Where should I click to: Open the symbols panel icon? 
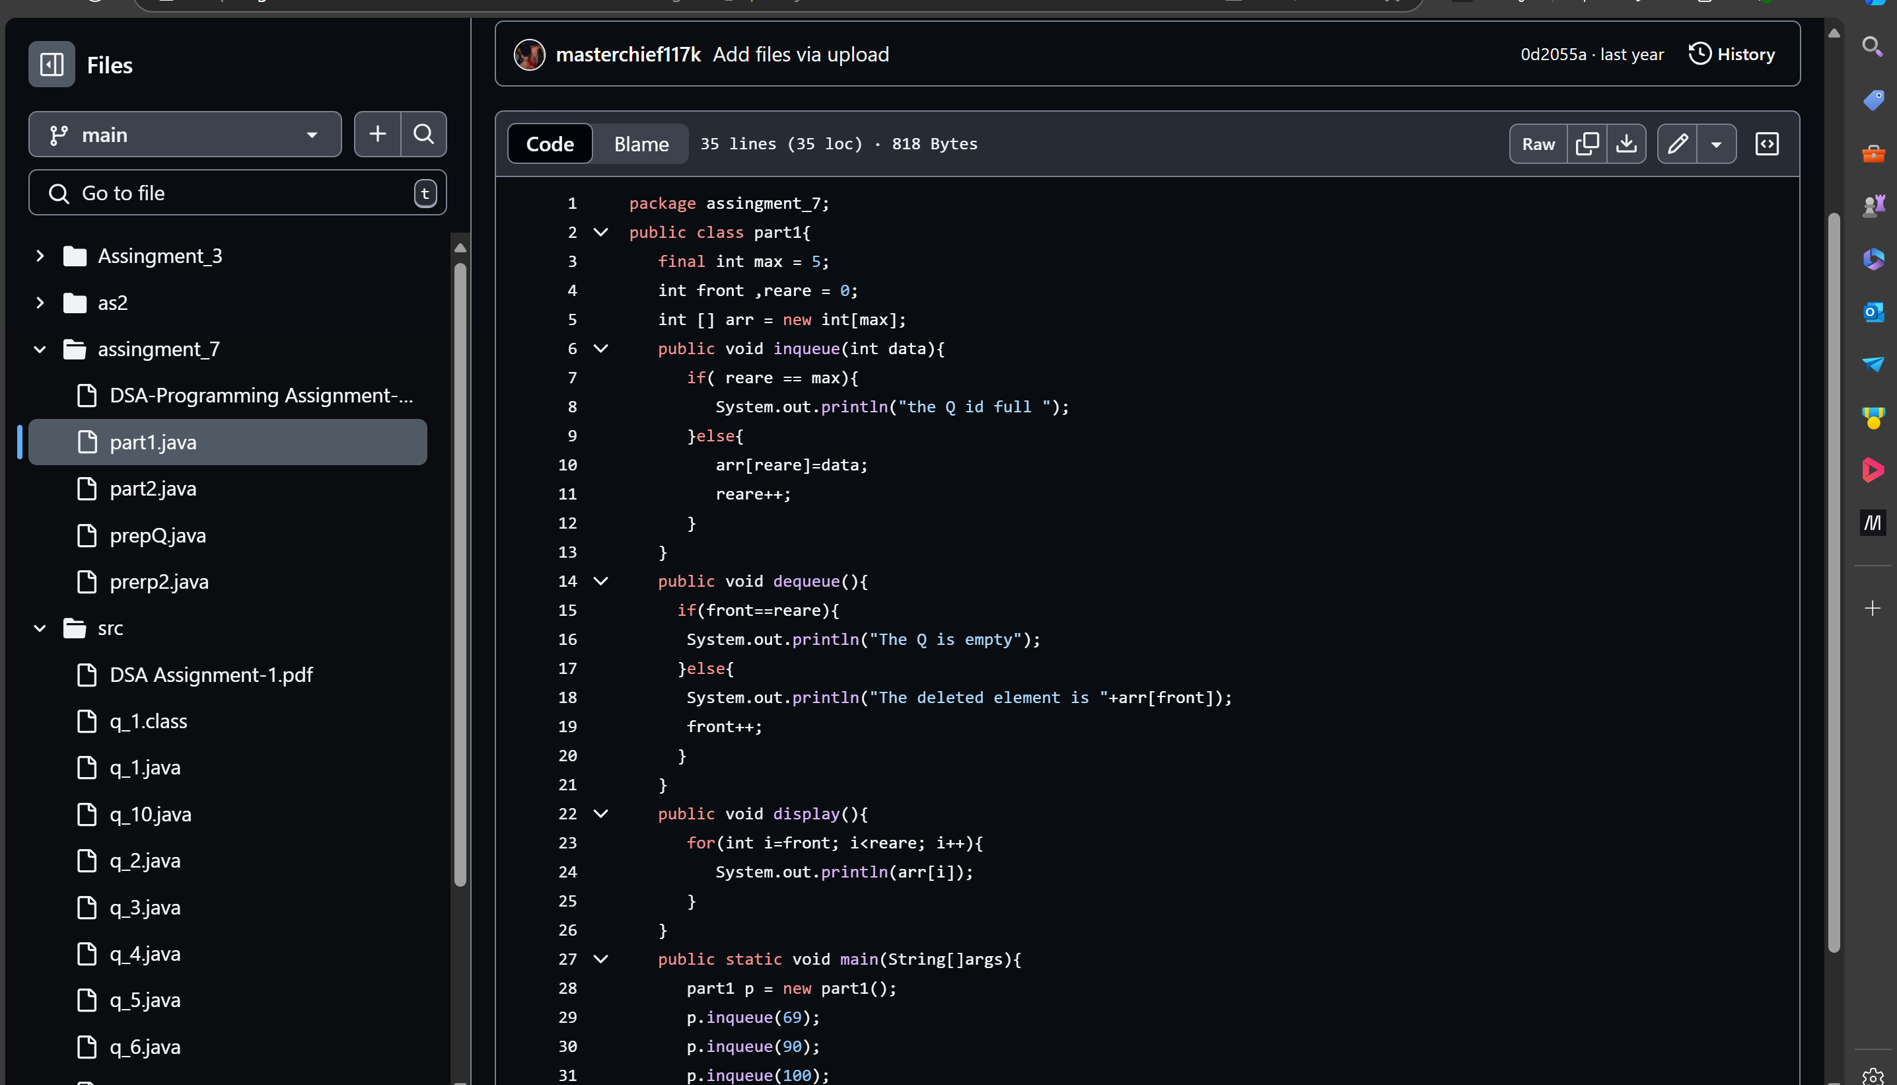tap(1767, 144)
